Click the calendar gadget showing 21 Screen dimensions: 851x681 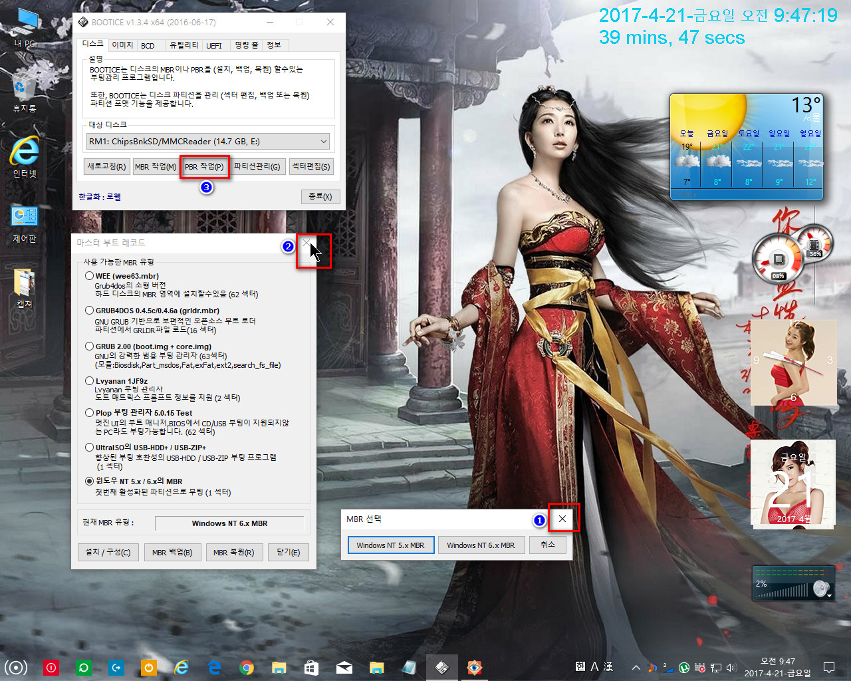click(x=793, y=483)
